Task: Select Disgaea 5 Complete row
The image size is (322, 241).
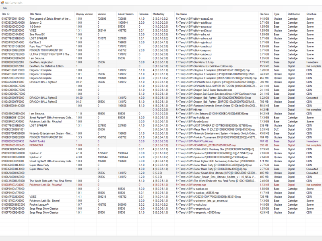Action: pos(161,78)
